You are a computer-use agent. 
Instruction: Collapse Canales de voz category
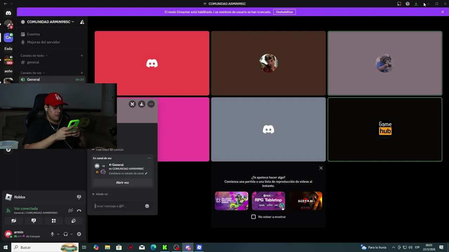click(x=33, y=73)
